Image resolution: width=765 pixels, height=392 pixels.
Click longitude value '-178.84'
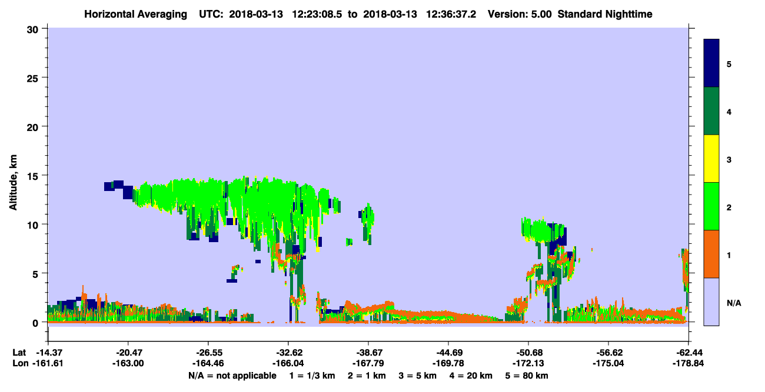[x=688, y=363]
